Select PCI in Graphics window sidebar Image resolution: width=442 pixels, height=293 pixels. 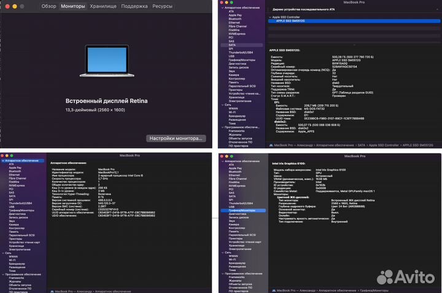231,190
